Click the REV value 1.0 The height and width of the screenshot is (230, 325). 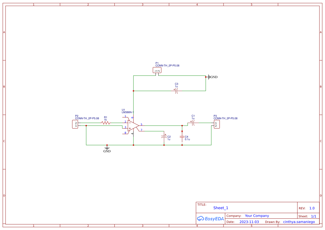pos(312,208)
